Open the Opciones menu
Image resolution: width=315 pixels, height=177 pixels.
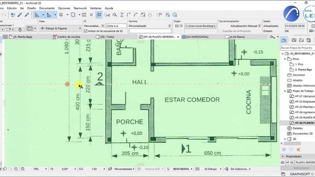[64, 8]
